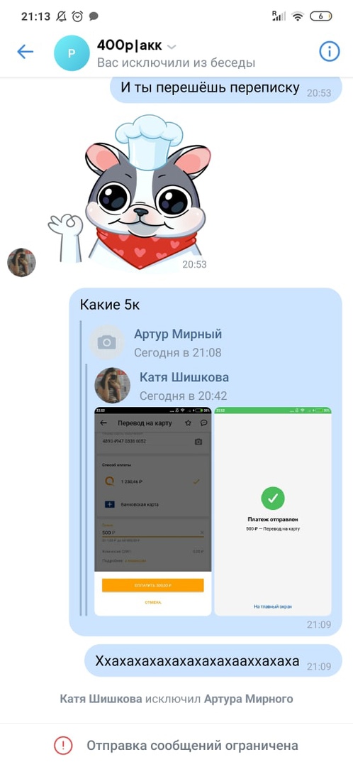Open the 400р|акк chat avatar

pyautogui.click(x=72, y=53)
